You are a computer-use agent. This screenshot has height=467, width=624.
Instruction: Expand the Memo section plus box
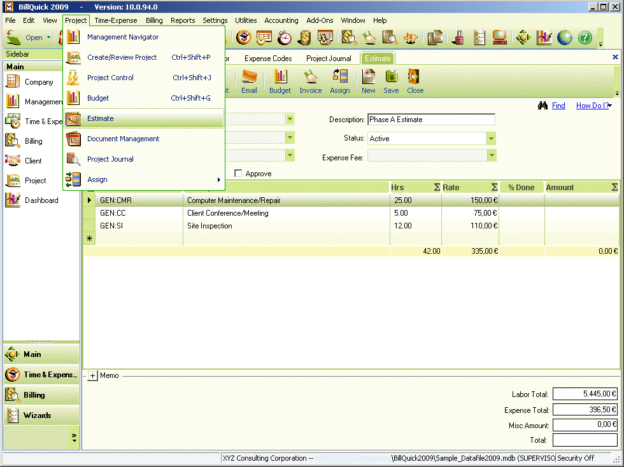coord(92,375)
